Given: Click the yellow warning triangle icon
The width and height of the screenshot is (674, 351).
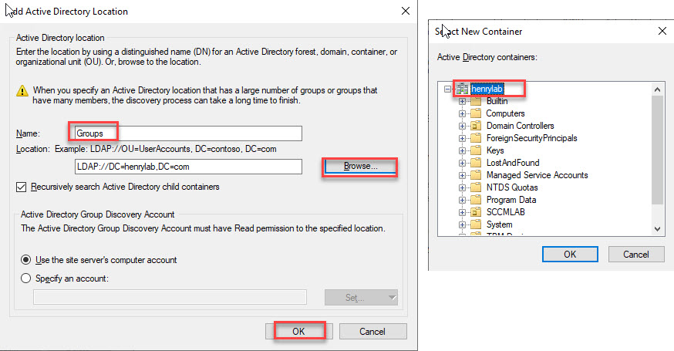Looking at the screenshot, I should tap(23, 90).
